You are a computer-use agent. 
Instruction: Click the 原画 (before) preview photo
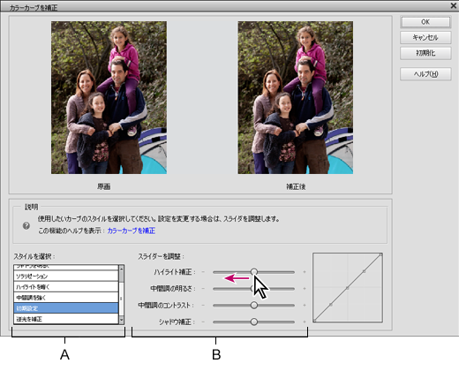click(109, 97)
